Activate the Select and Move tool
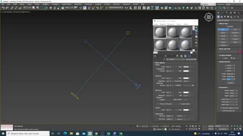The image size is (243, 136). pyautogui.click(x=50, y=8)
